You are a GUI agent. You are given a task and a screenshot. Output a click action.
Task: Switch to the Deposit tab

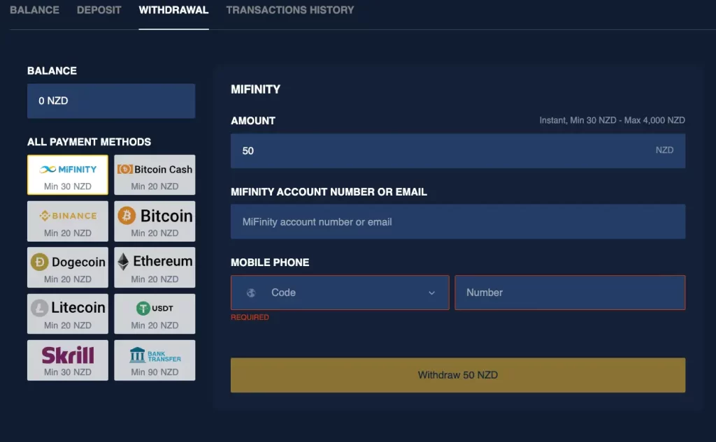[99, 10]
